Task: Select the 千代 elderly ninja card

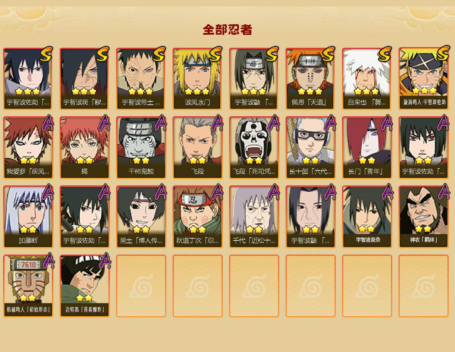Action: coord(254,217)
